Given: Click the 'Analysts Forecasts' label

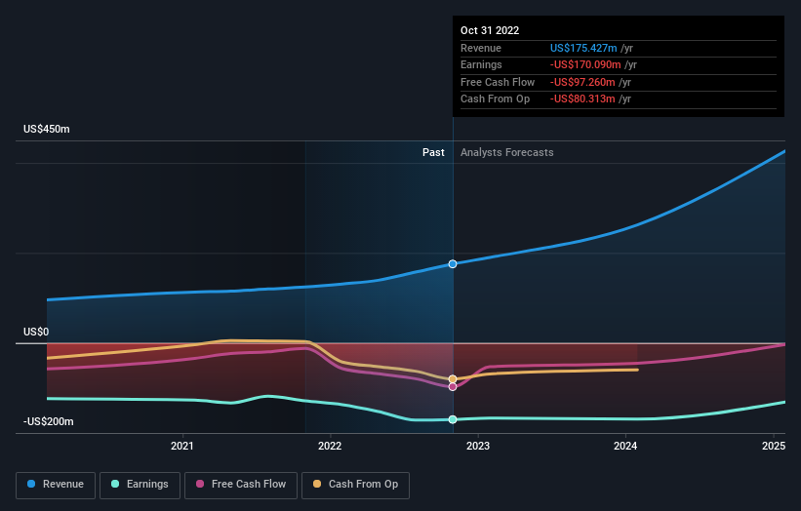Looking at the screenshot, I should tap(506, 152).
